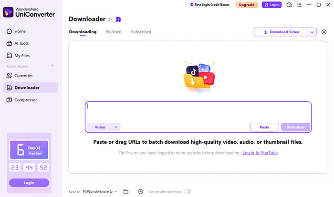Open downloader settings gear icon
The width and height of the screenshot is (334, 197).
324,32
